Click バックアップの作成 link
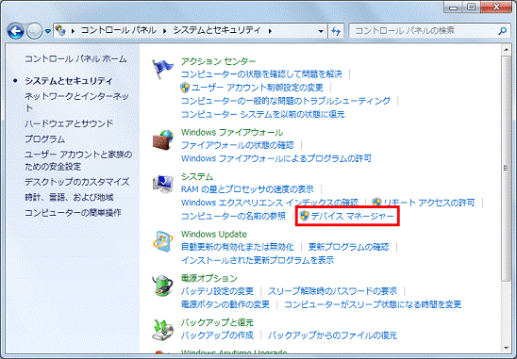517x359 pixels. (217, 335)
